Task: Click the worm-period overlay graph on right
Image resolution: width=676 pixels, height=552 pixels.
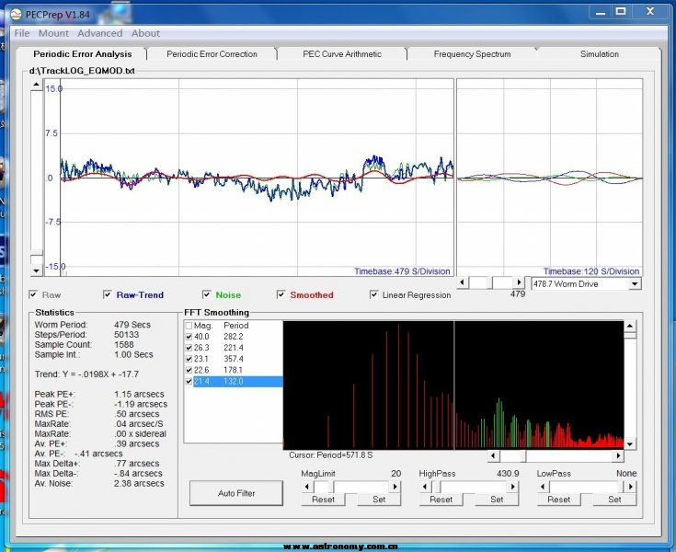Action: (550, 178)
